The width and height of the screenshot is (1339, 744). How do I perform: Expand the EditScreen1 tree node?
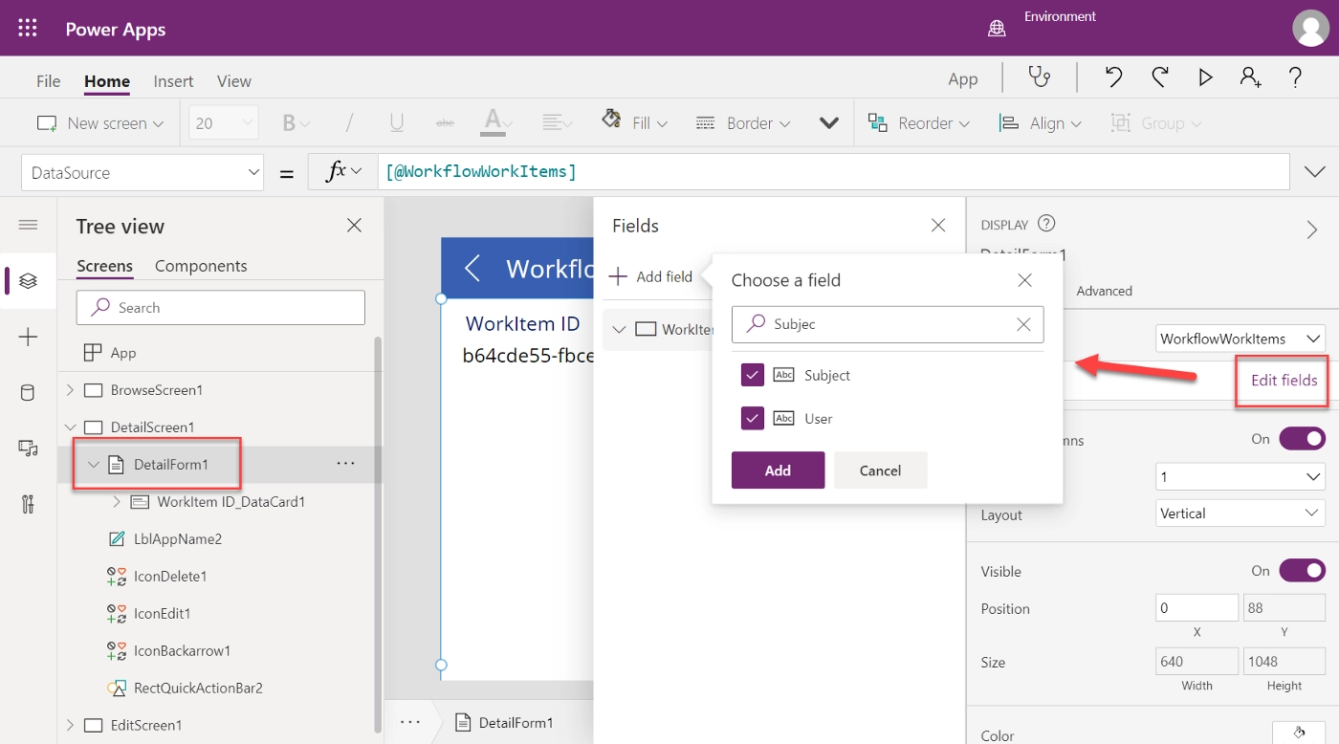point(70,725)
